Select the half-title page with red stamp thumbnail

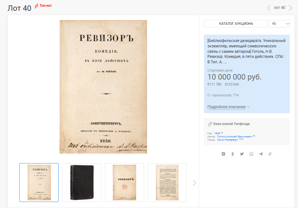pyautogui.click(x=125, y=183)
